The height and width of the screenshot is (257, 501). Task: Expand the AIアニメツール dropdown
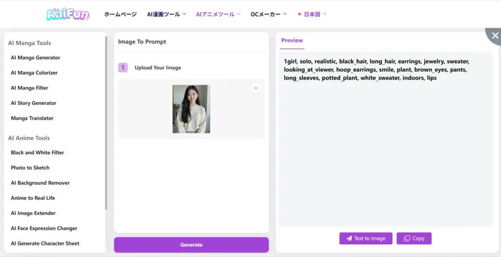coord(218,14)
